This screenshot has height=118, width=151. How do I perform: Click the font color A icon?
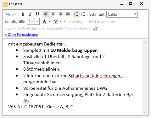point(44,21)
